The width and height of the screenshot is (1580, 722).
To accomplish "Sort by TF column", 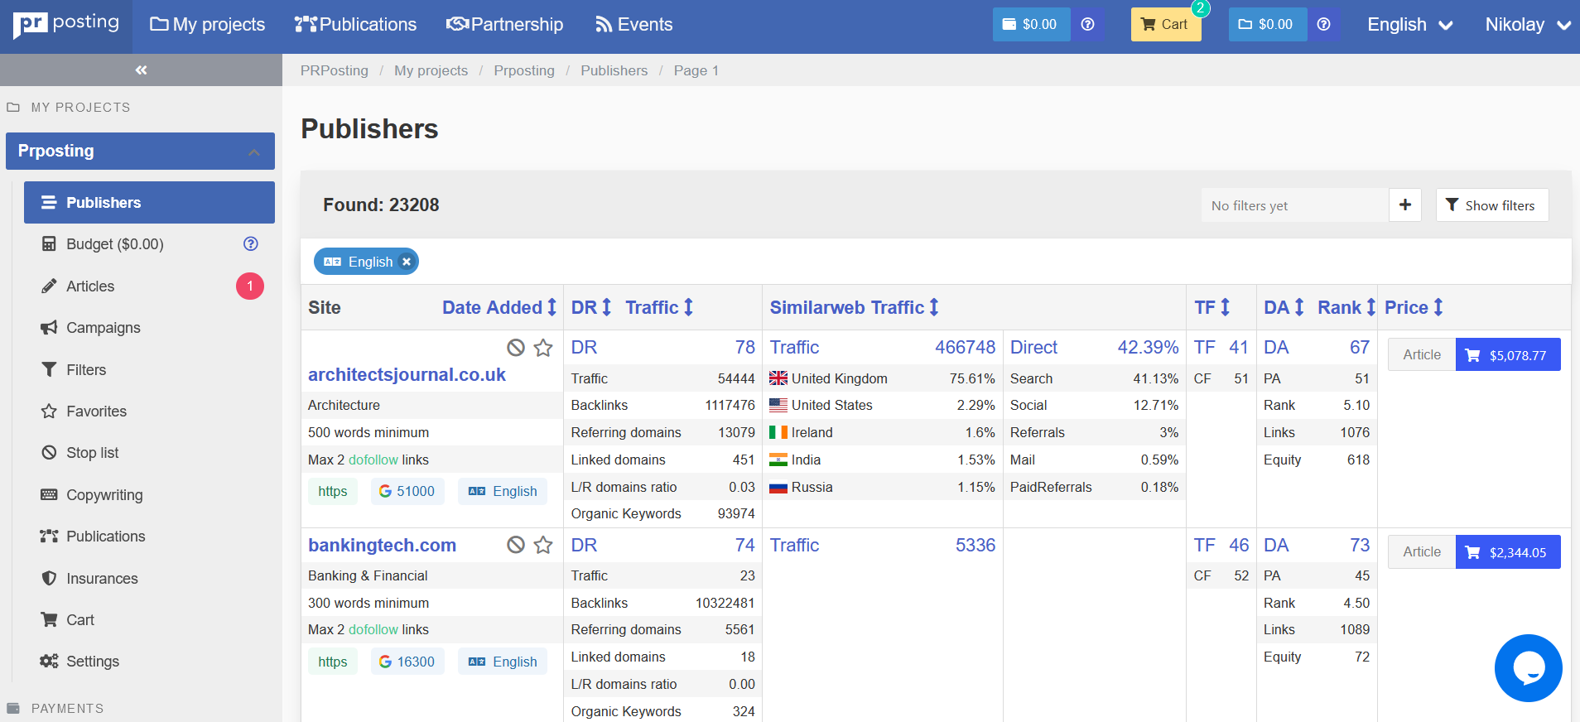I will [1212, 307].
